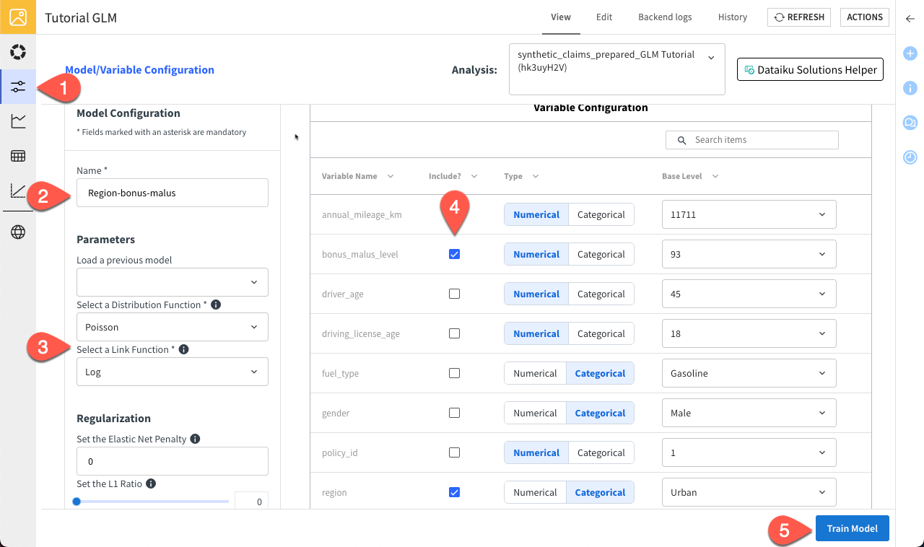
Task: Open Base Level dropdown for region
Action: tap(749, 492)
